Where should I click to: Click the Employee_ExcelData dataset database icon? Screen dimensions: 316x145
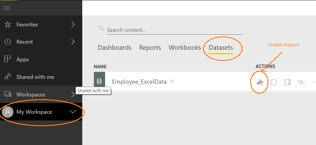click(x=99, y=81)
